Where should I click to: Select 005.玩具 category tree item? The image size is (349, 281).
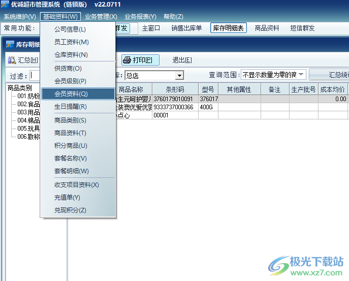point(28,129)
